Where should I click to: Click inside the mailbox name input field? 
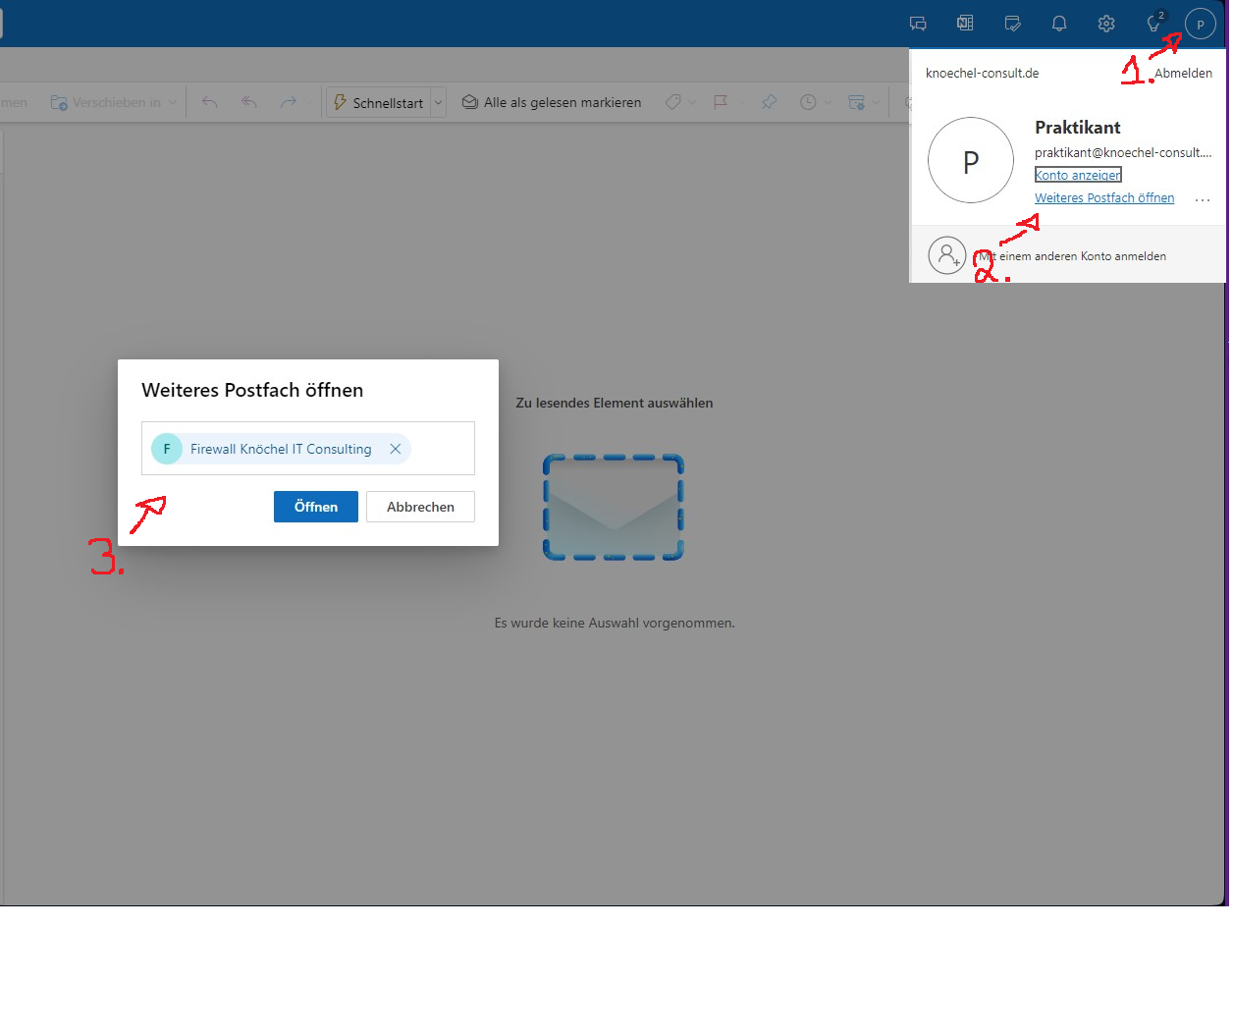[x=441, y=449]
